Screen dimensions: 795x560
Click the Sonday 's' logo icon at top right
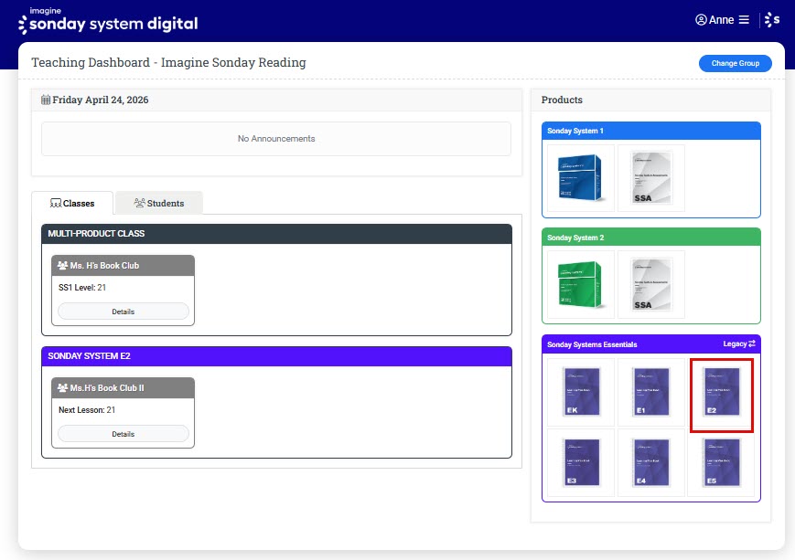tap(772, 20)
